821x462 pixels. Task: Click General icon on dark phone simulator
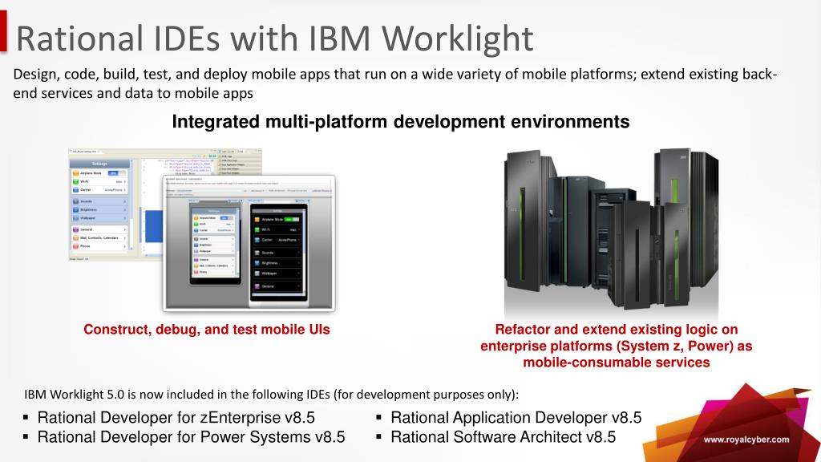coord(257,286)
